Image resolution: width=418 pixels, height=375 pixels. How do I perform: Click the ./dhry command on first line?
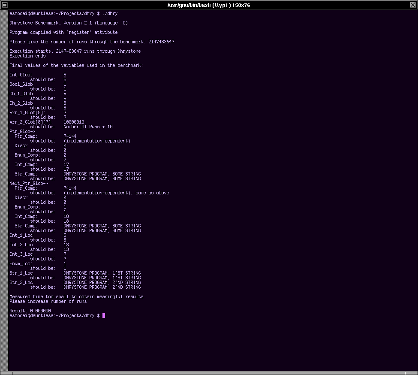110,14
